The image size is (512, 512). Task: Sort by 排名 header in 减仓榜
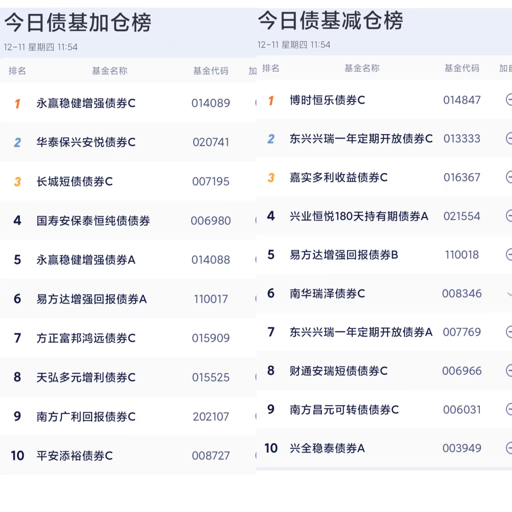click(271, 68)
